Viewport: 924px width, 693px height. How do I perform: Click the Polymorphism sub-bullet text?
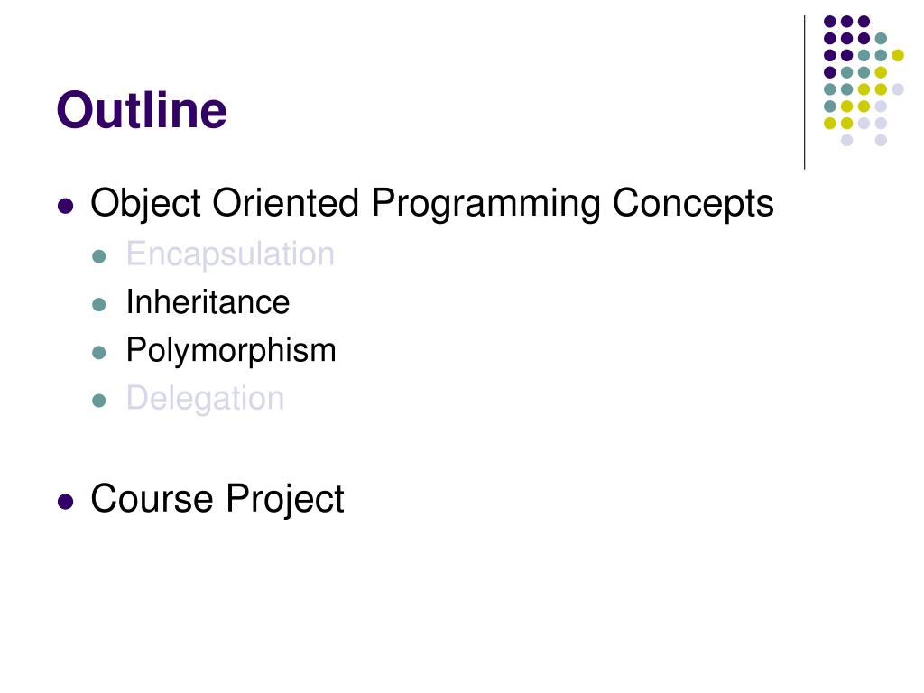(231, 351)
